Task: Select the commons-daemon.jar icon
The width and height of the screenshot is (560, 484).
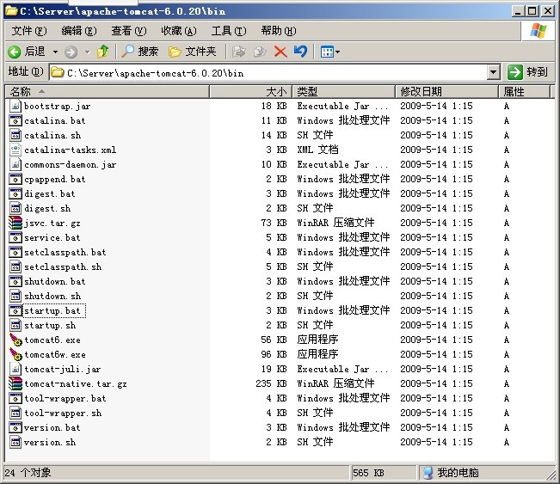Action: tap(15, 164)
